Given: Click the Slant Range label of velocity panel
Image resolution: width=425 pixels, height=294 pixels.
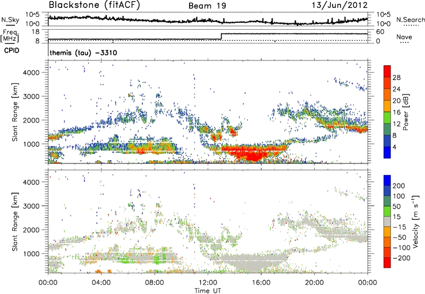Looking at the screenshot, I should pos(15,222).
